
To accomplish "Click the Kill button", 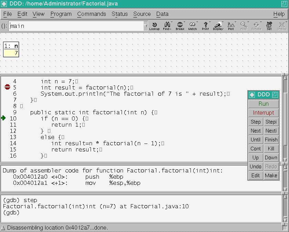I will 271,149.
